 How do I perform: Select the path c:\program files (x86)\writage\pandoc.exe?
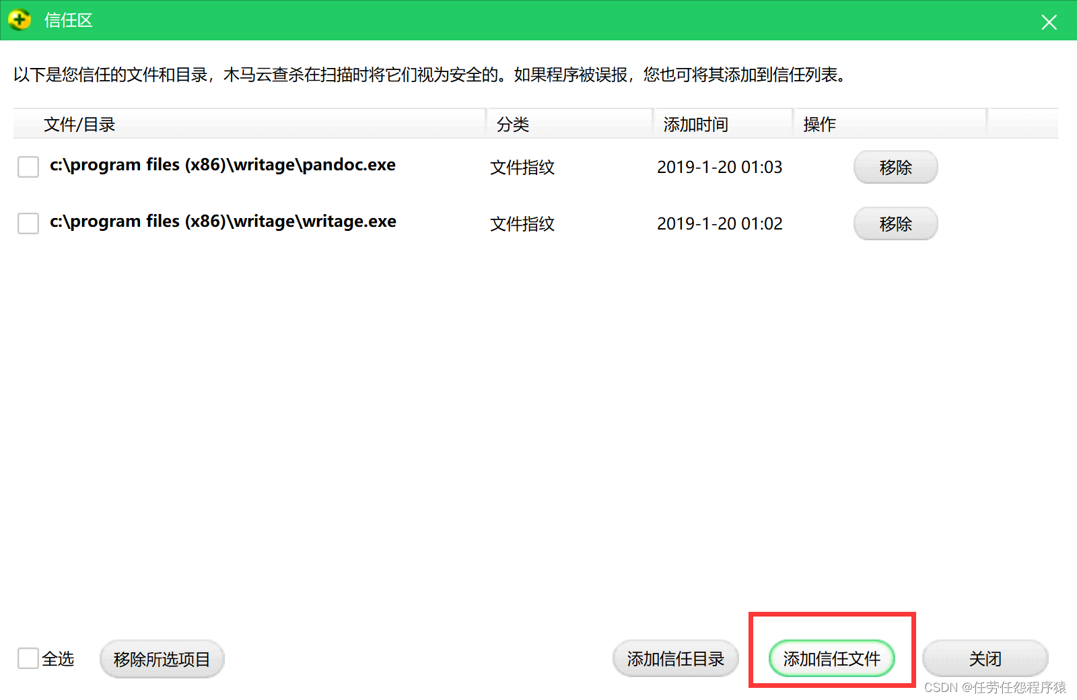pyautogui.click(x=223, y=165)
